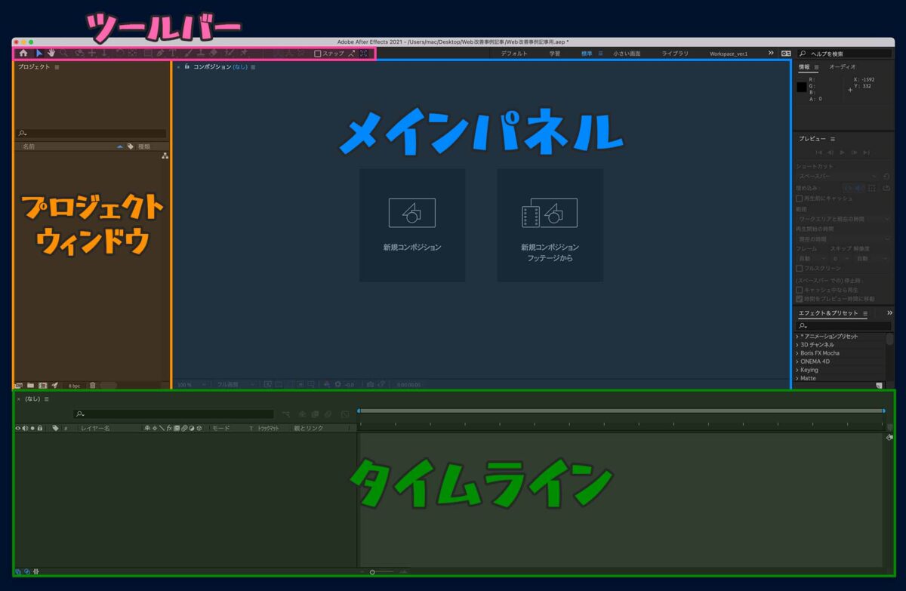Click the label tag icon in Project column header
The height and width of the screenshot is (591, 906).
pyautogui.click(x=131, y=146)
